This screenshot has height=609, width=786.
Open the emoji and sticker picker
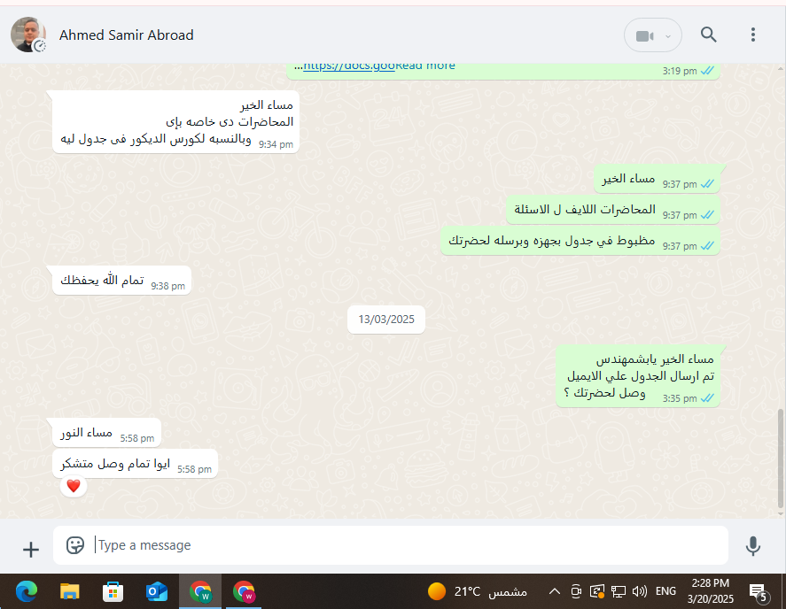75,545
